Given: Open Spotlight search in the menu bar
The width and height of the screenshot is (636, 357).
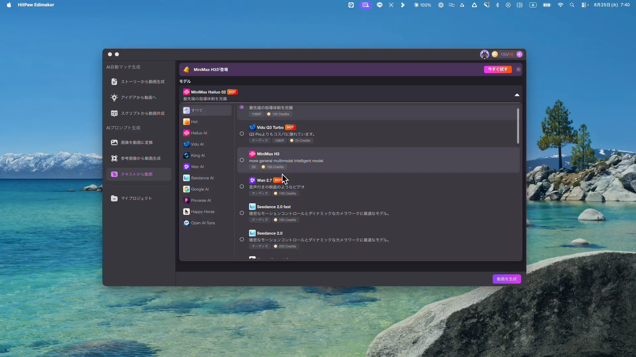Looking at the screenshot, I should pos(572,5).
